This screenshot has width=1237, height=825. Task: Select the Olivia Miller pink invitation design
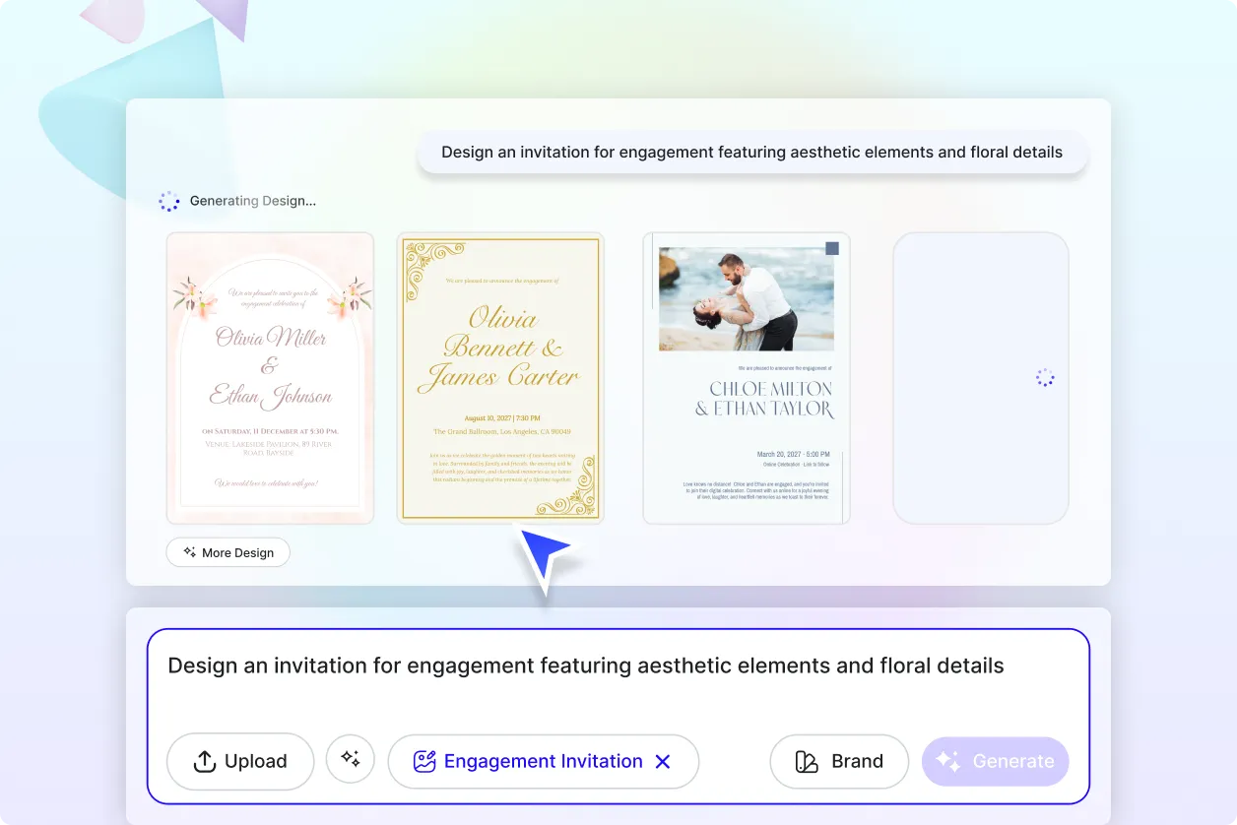coord(269,377)
